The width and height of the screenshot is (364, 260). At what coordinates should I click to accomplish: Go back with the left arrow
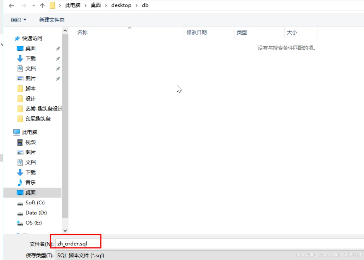(x=11, y=6)
